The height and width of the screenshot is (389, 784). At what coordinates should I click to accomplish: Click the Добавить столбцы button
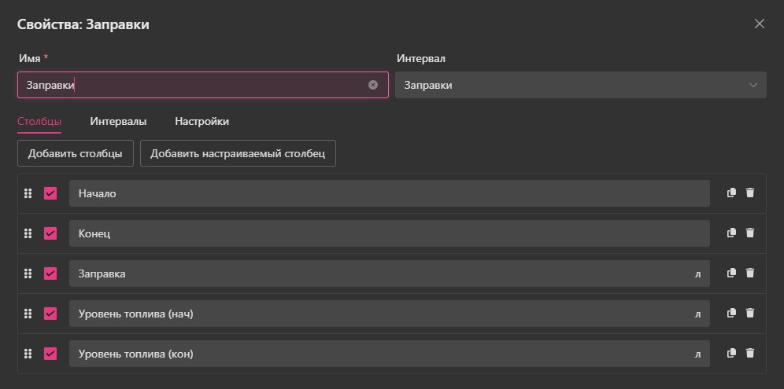pyautogui.click(x=76, y=153)
